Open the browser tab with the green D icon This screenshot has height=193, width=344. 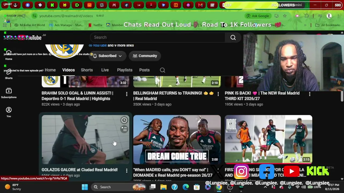pos(77,5)
